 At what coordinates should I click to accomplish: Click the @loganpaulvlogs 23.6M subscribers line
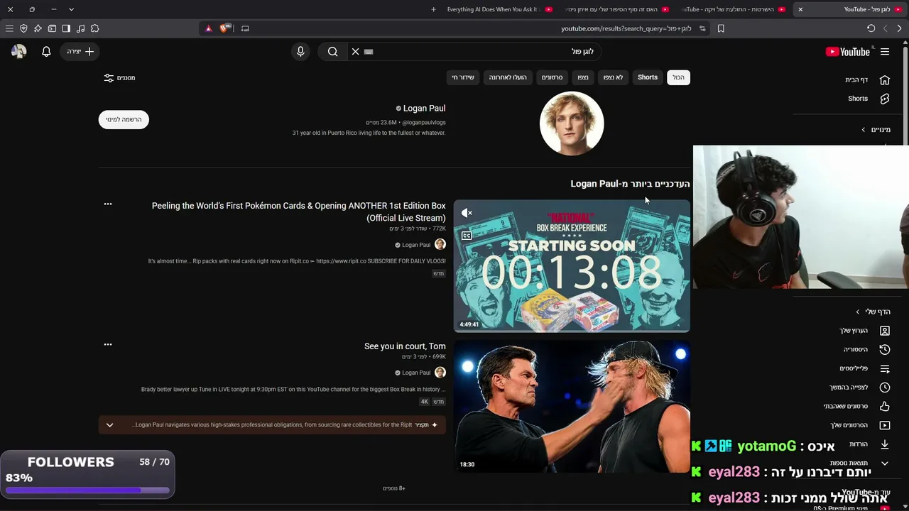[406, 123]
